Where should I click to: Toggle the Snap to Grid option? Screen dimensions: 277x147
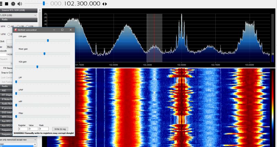(7, 73)
